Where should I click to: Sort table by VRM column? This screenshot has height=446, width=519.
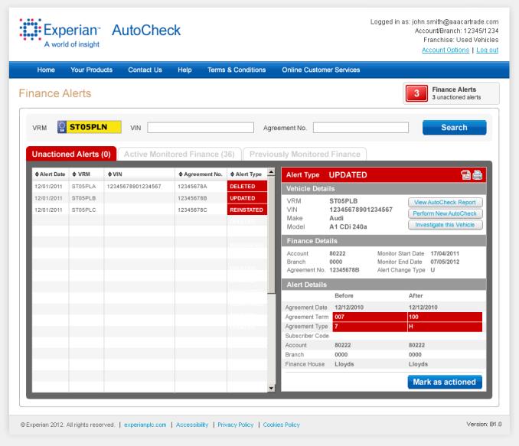click(81, 174)
